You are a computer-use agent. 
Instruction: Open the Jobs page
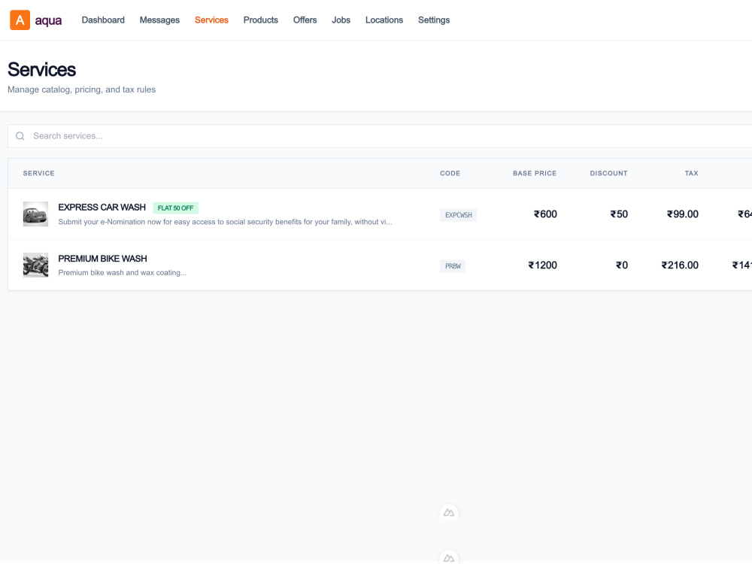[x=341, y=20]
